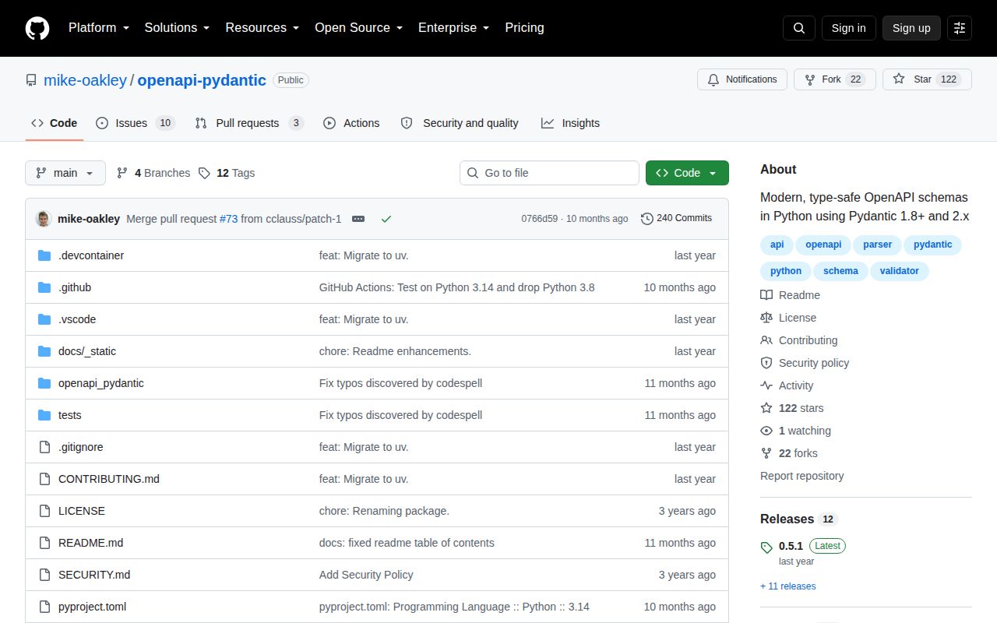The width and height of the screenshot is (997, 623).
Task: Click the scales icon beside License
Action: (x=766, y=318)
